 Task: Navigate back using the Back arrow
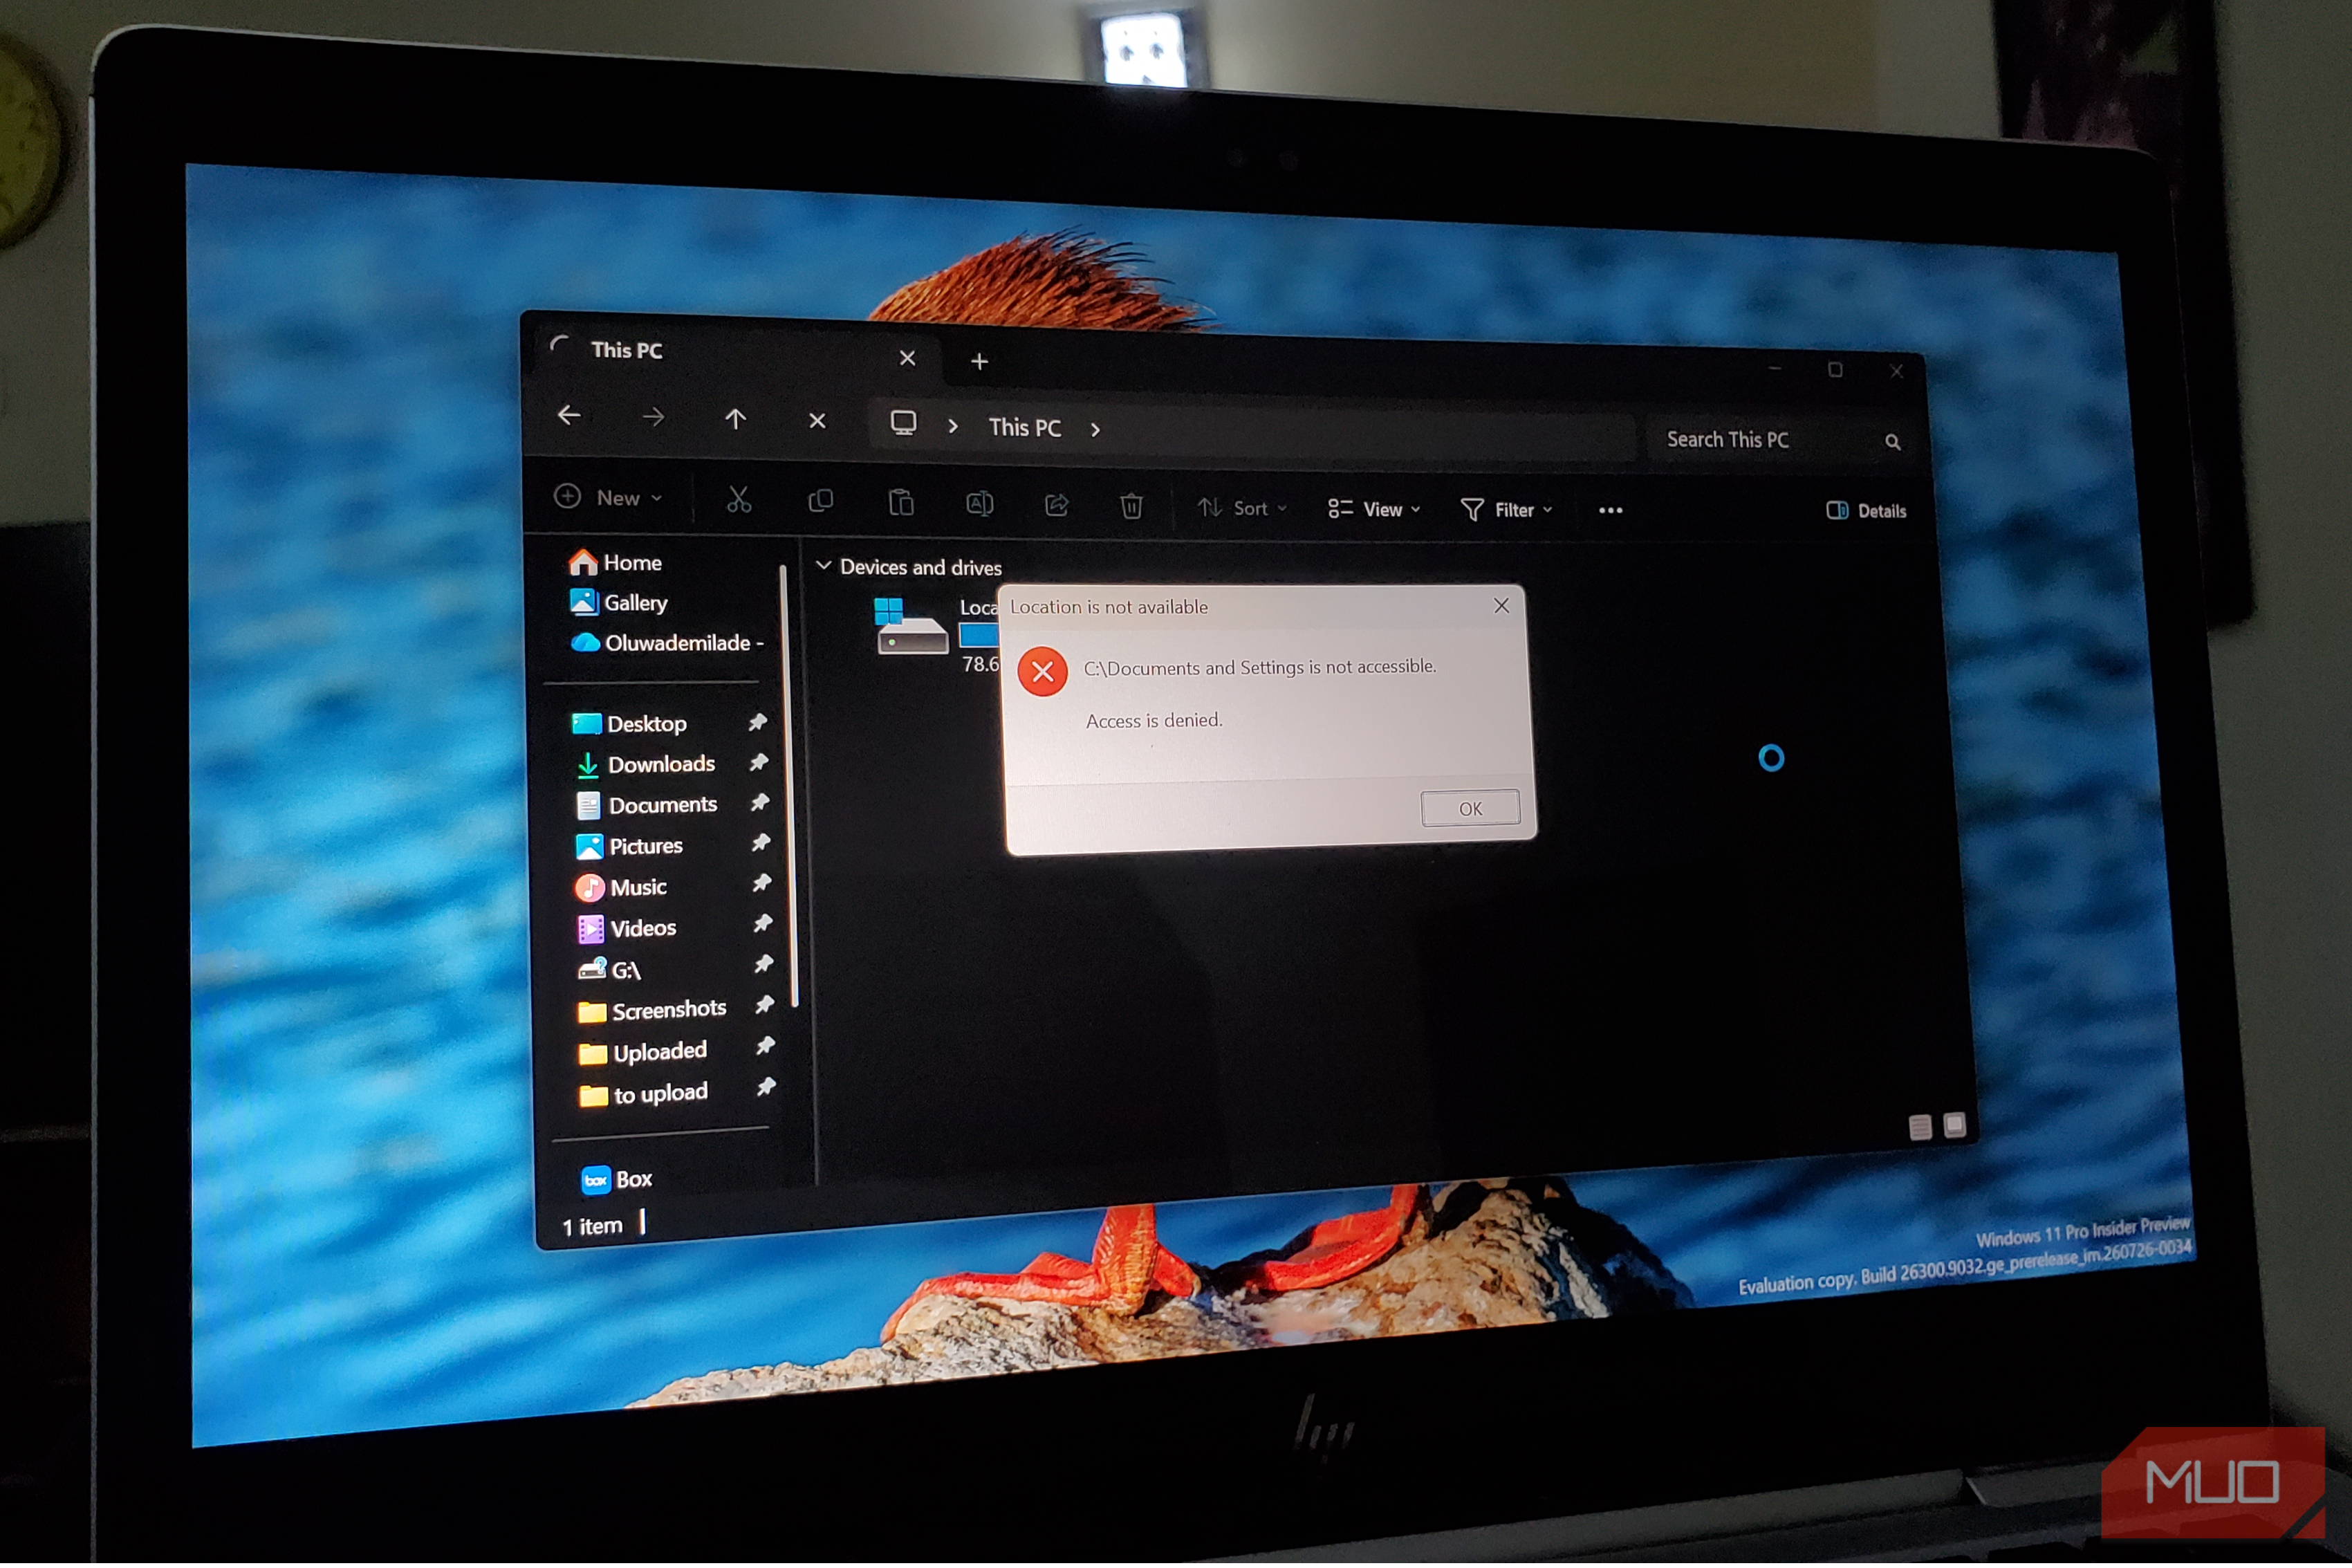568,415
